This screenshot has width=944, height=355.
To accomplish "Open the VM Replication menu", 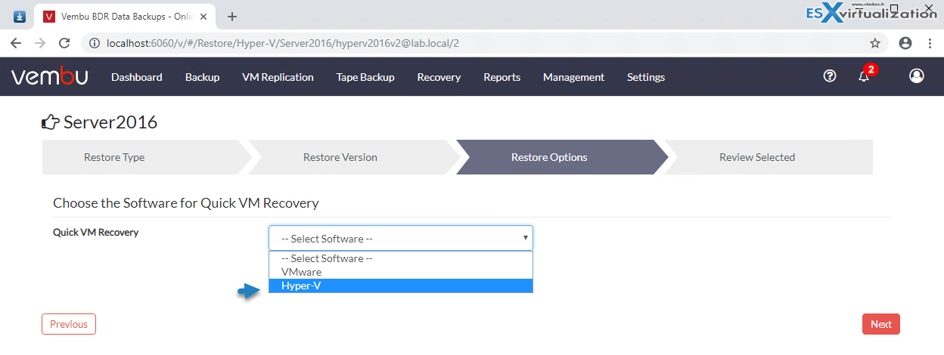I will click(x=278, y=77).
